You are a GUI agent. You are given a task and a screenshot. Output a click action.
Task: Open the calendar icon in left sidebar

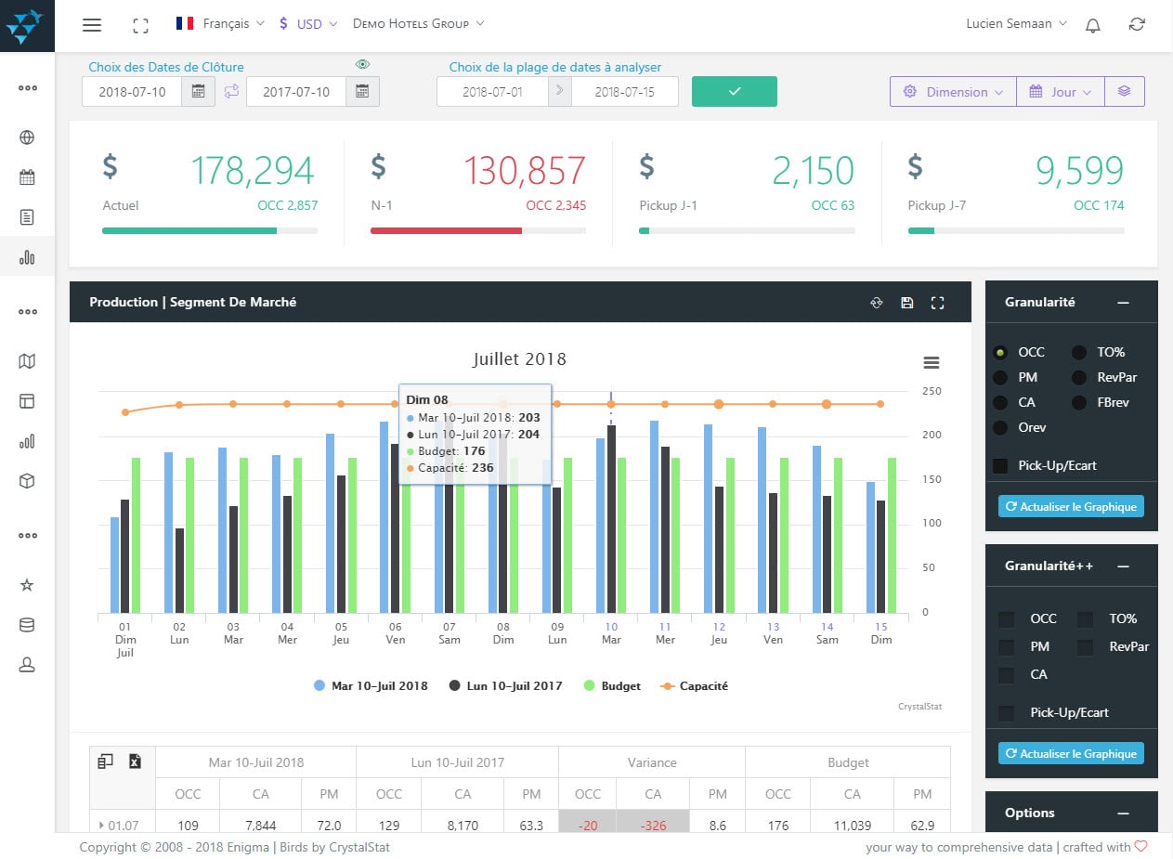(x=28, y=176)
